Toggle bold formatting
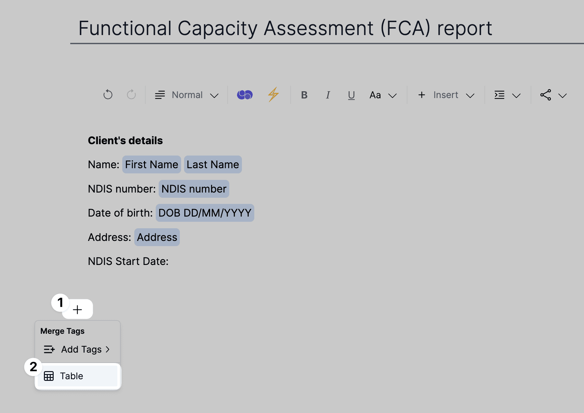The height and width of the screenshot is (413, 584). (304, 95)
